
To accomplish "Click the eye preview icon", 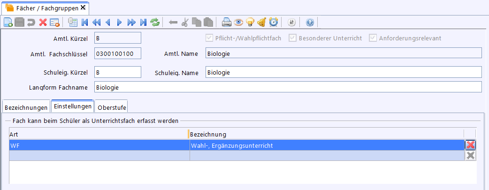I will (x=238, y=22).
